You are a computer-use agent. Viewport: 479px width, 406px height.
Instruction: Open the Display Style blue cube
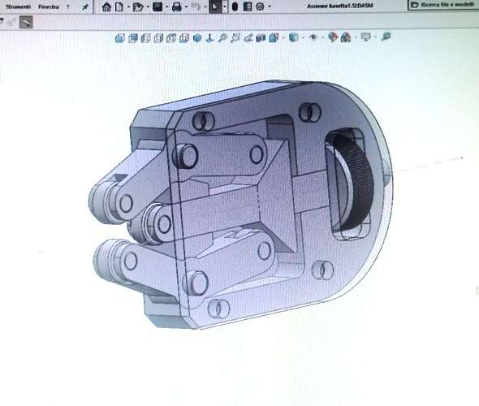pos(293,37)
